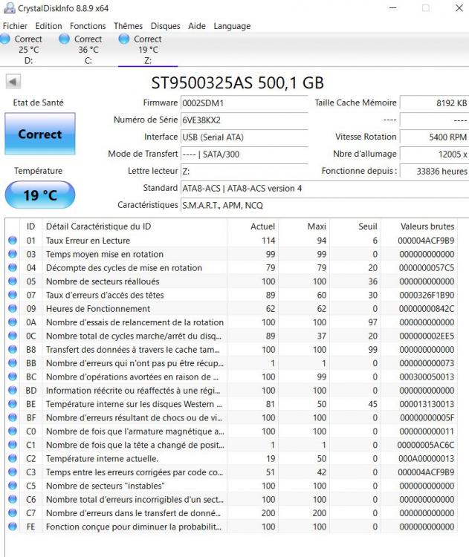Select drive C: status indicator icon
The image size is (469, 557).
65,39
